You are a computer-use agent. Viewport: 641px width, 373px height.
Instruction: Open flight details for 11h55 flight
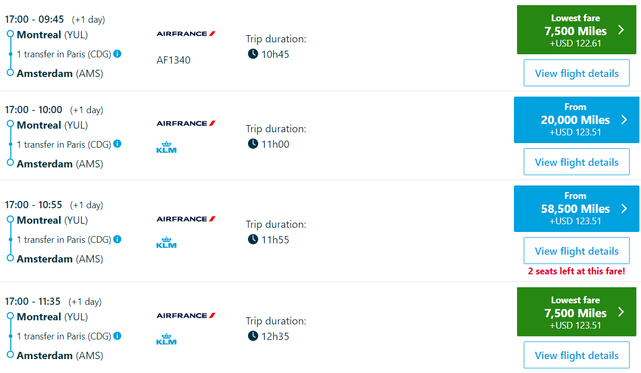pos(576,251)
